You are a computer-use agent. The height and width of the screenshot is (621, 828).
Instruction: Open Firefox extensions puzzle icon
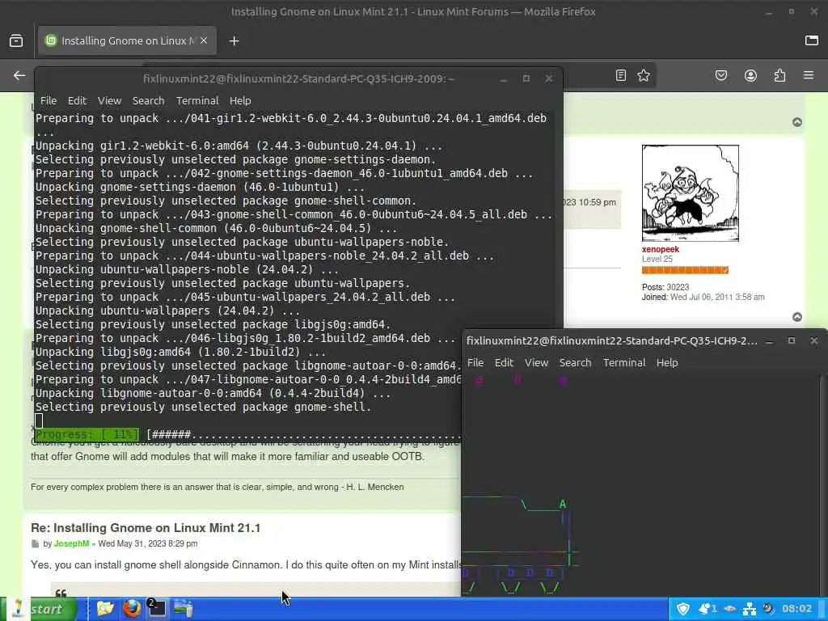[x=779, y=75]
